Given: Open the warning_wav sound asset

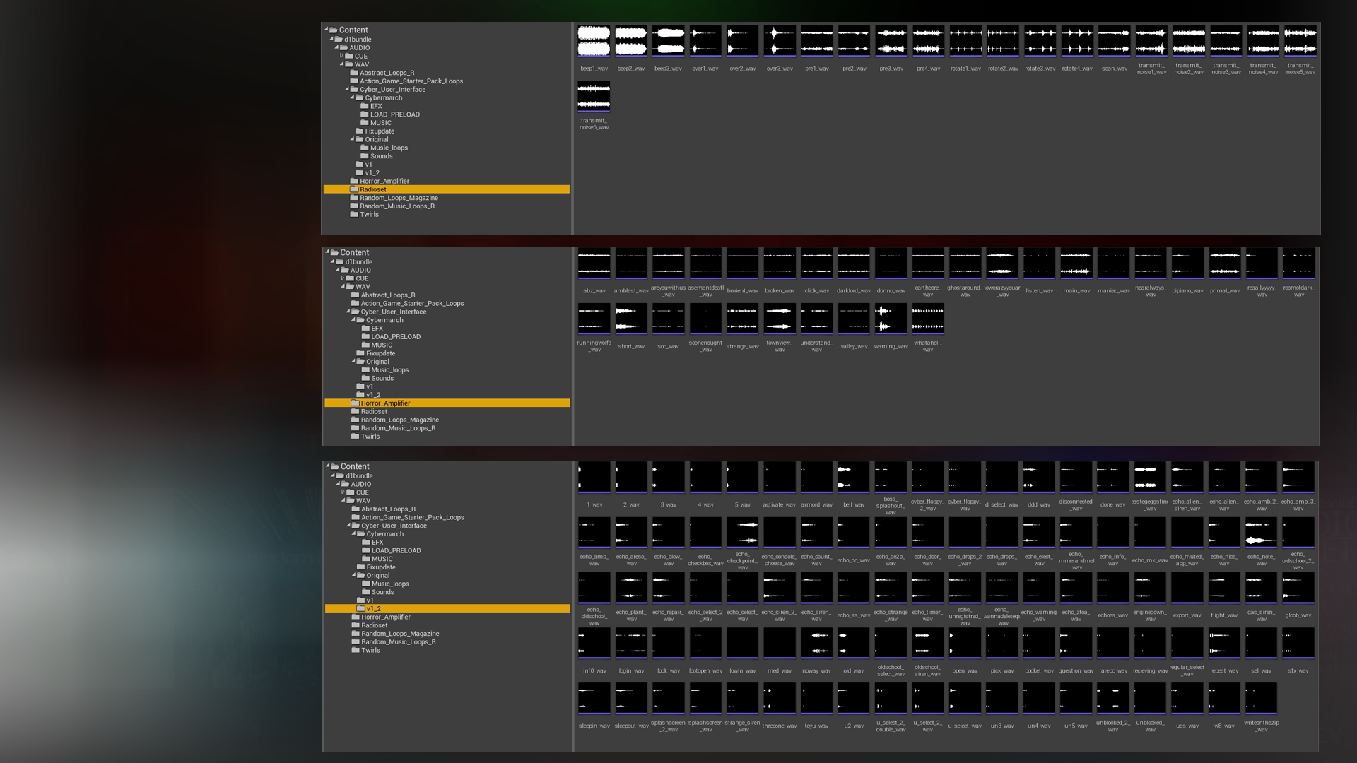Looking at the screenshot, I should (891, 319).
